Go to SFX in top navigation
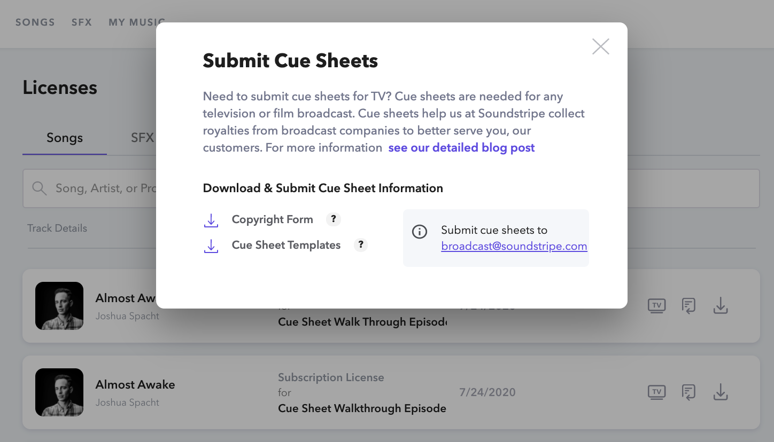Screen dimensions: 774x442 point(82,22)
